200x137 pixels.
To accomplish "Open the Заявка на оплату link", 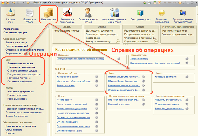I will (139, 59).
